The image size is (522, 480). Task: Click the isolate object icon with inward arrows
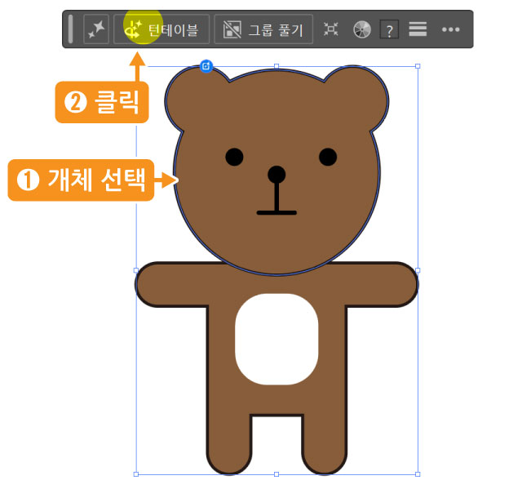[x=331, y=29]
